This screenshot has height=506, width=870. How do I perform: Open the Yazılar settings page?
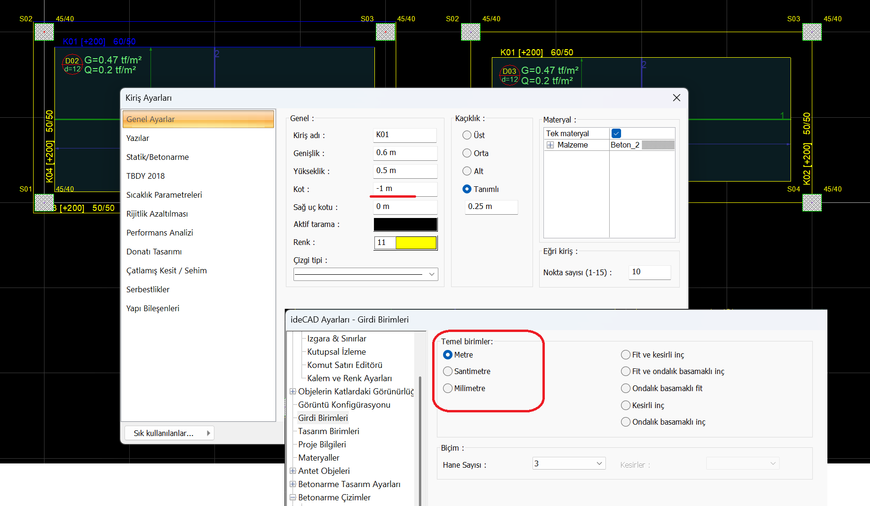pos(138,138)
